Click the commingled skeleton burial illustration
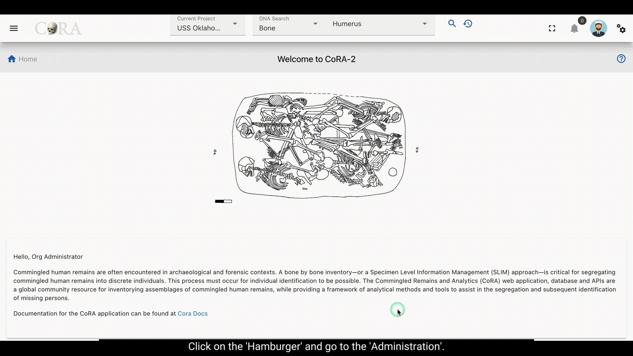The height and width of the screenshot is (356, 633). click(319, 145)
